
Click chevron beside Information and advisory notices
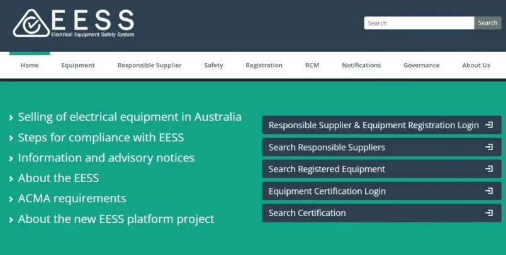coord(11,159)
